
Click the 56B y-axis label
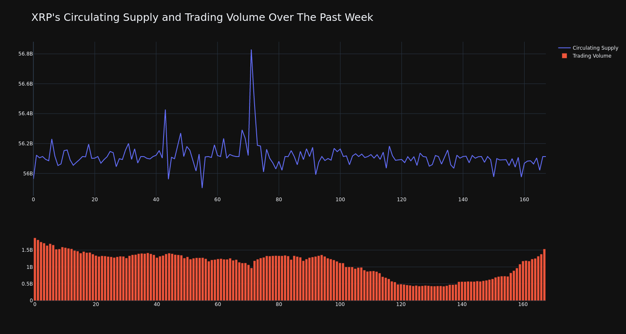28,174
